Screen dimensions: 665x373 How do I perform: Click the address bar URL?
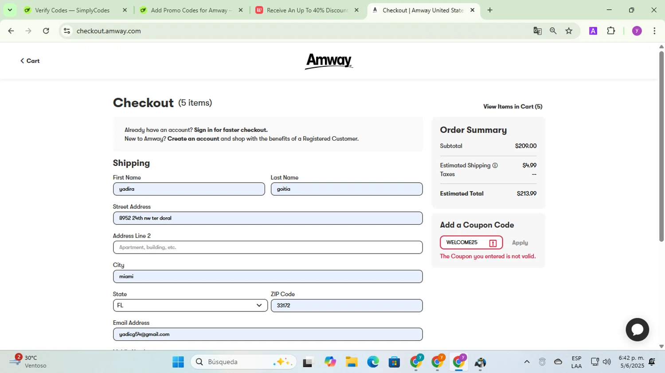click(x=109, y=31)
